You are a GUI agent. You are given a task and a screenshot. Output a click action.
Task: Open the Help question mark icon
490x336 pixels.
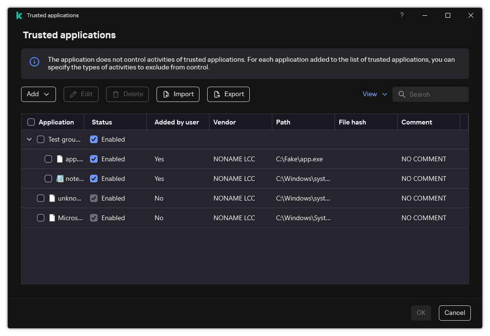coord(402,15)
